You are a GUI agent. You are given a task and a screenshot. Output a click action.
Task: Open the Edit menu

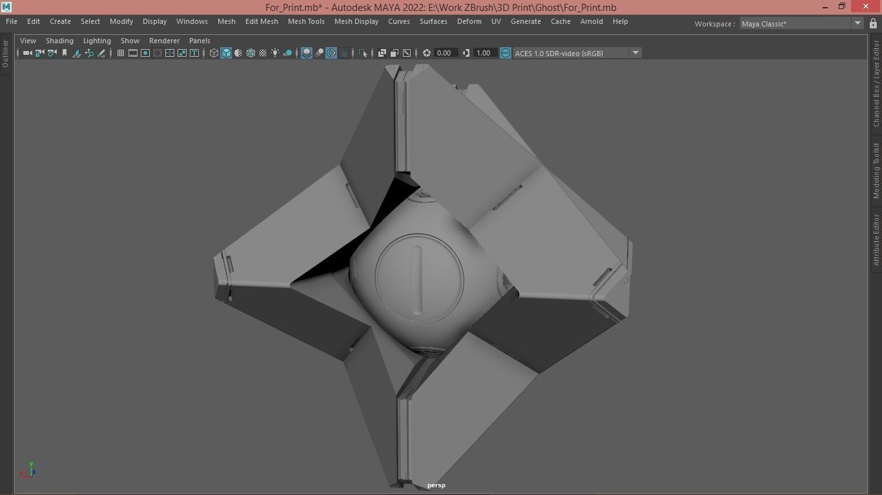pos(34,21)
